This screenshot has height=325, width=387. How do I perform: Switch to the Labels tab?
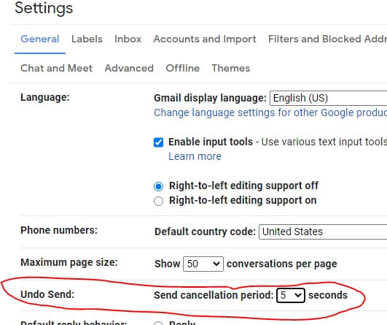(x=87, y=39)
